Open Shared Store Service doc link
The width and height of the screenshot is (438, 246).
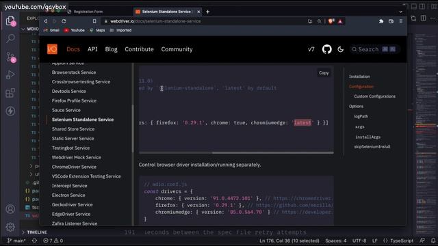73,129
